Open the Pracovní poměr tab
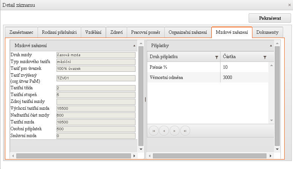Screen dimensions: 293x169 point(145,33)
